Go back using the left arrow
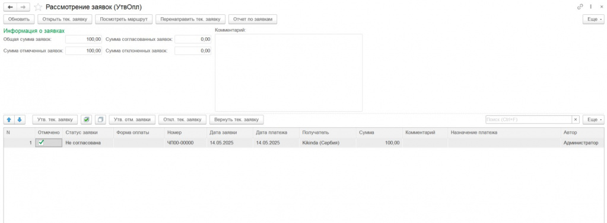Viewport: 607px width, 223px height. (x=11, y=7)
